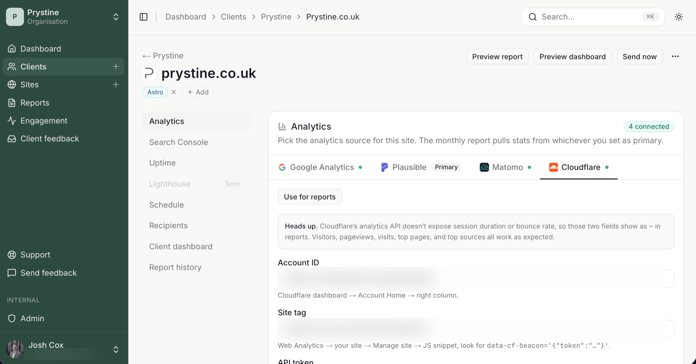The width and height of the screenshot is (696, 364).
Task: Open the Report history section
Action: click(x=197, y=267)
